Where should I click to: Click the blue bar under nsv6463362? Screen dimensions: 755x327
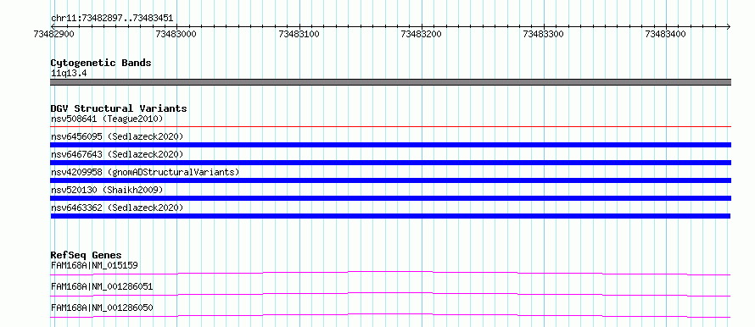[391, 216]
